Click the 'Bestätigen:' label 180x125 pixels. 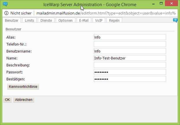click(16, 79)
